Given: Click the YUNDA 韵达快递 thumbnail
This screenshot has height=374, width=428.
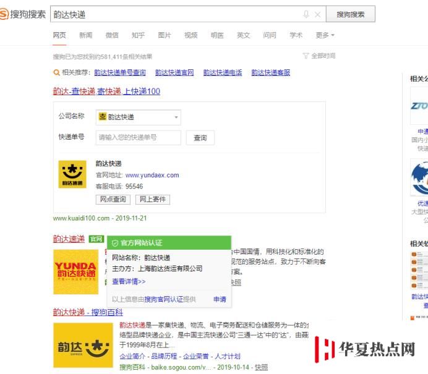Looking at the screenshot, I should point(75,272).
